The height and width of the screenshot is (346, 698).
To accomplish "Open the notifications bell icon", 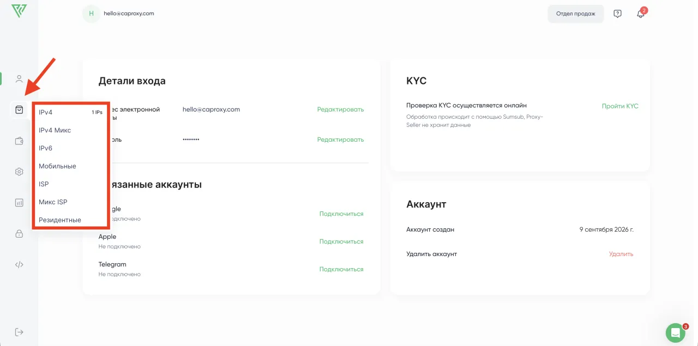I will coord(641,14).
